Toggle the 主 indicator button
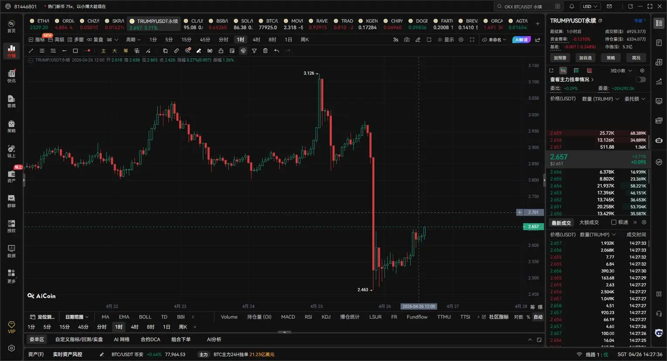Screen dimensions: 667x361 coord(103,51)
